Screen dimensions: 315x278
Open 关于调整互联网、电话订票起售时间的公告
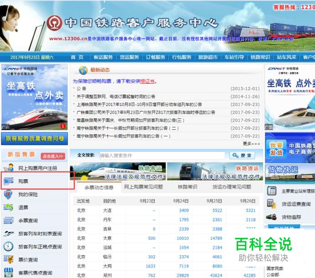tap(116, 96)
